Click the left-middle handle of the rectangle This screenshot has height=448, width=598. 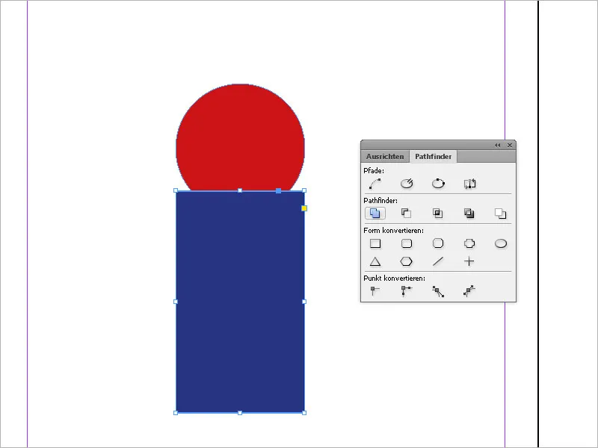[176, 302]
